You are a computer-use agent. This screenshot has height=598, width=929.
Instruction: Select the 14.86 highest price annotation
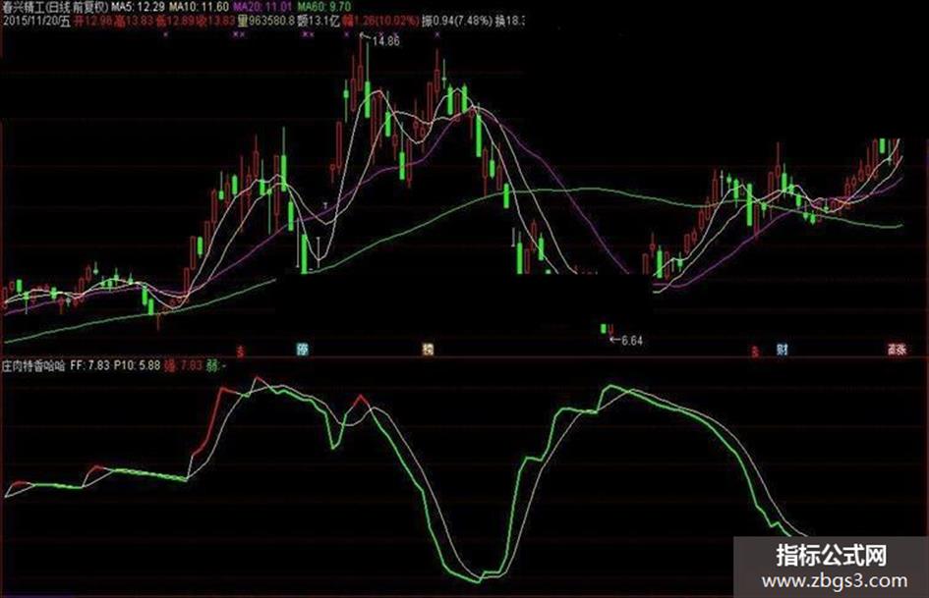click(x=385, y=41)
